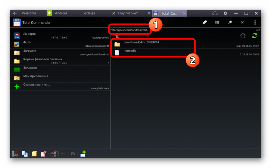This screenshot has height=168, width=271.
Task: Click the sort (abc) toolbar icon
Action: [x=53, y=154]
